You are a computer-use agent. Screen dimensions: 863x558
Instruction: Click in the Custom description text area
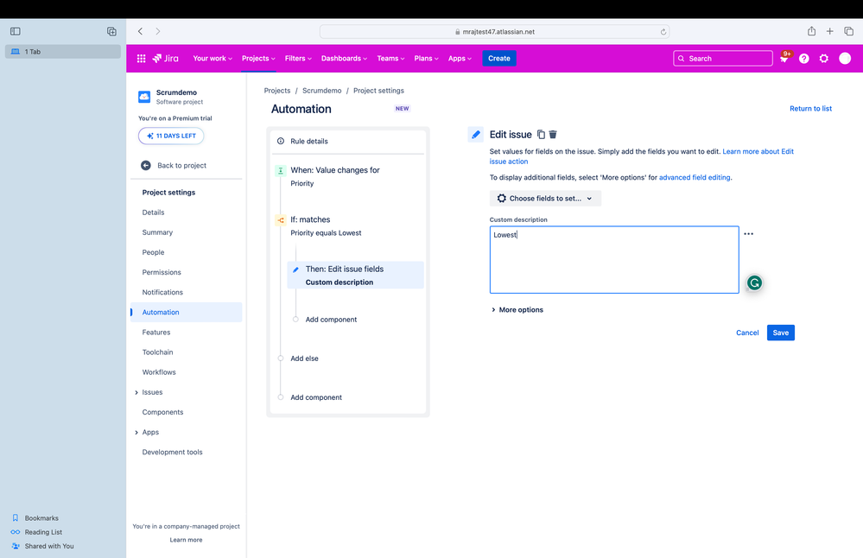tap(614, 260)
